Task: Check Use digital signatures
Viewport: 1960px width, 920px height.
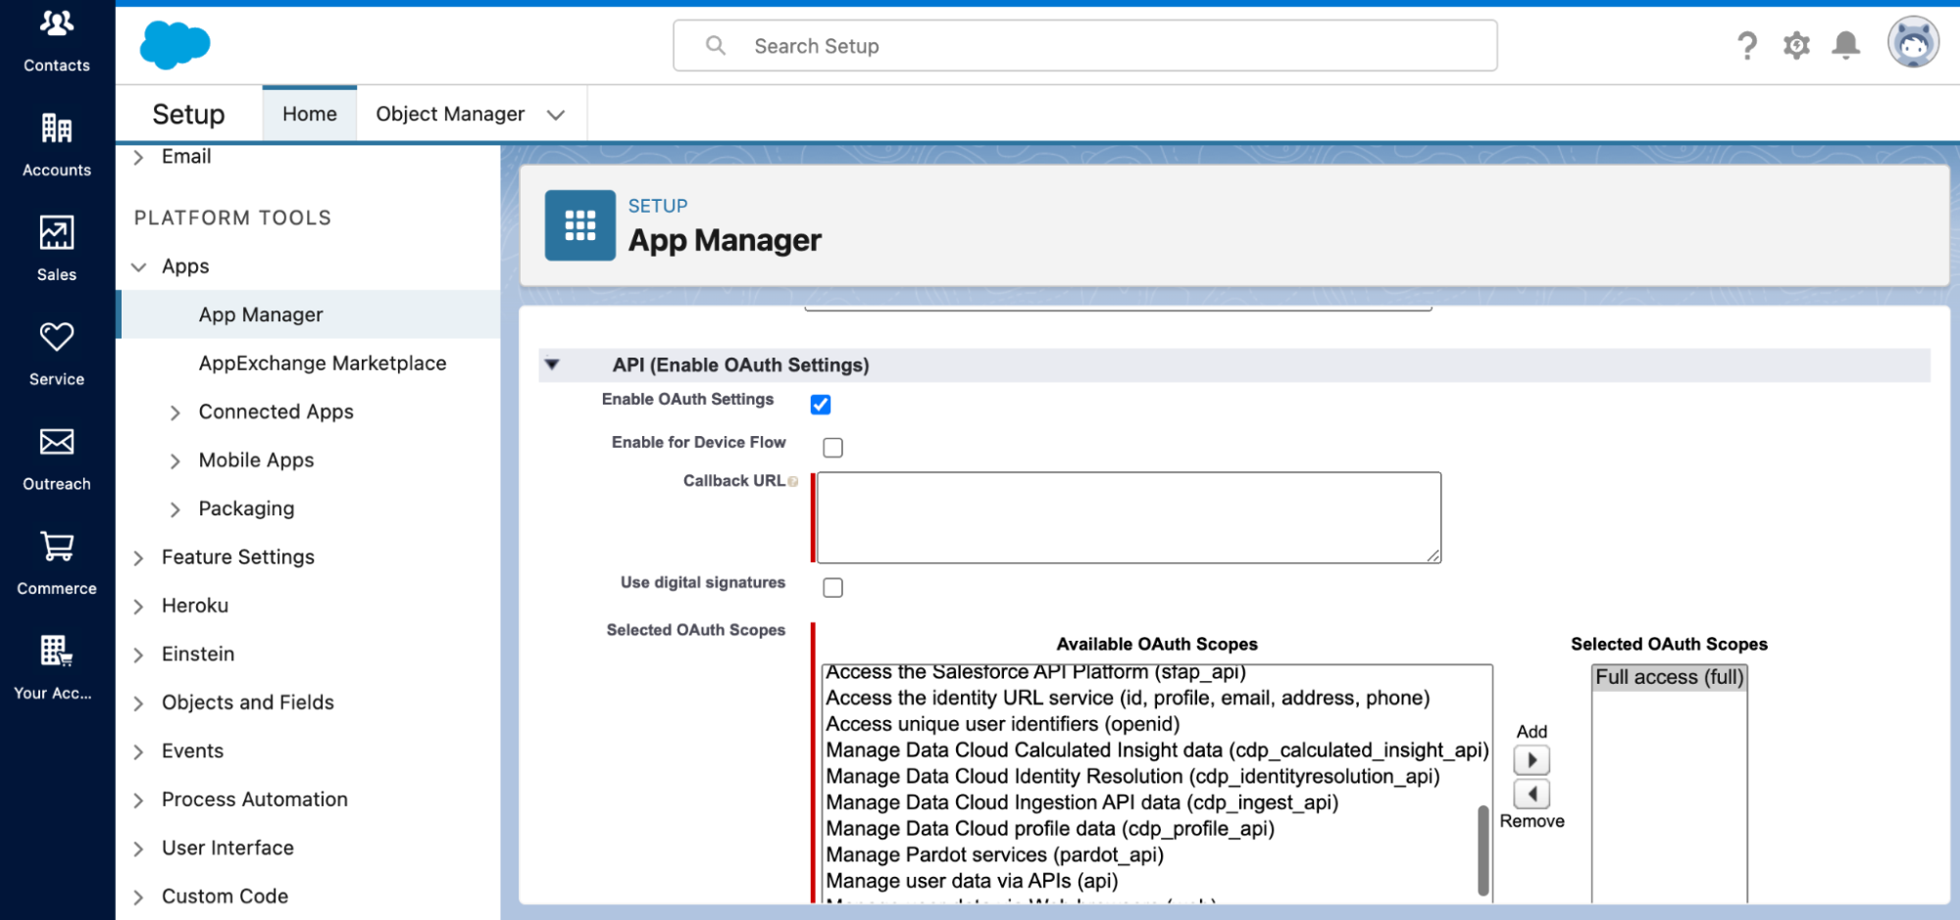Action: 832,587
